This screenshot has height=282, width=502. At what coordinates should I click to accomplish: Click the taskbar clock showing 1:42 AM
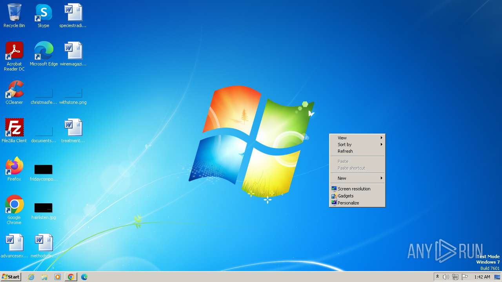coord(482,277)
